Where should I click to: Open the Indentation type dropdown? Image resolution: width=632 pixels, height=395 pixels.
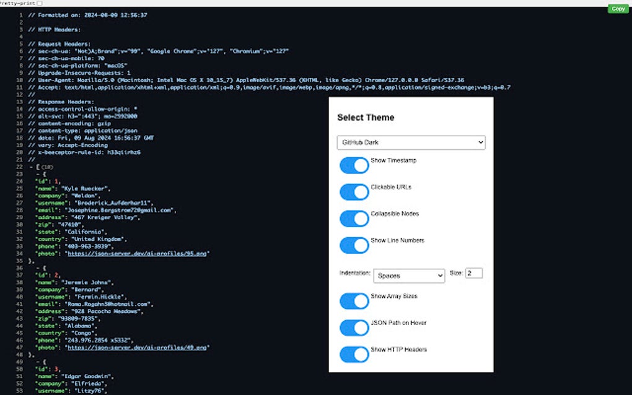(409, 275)
